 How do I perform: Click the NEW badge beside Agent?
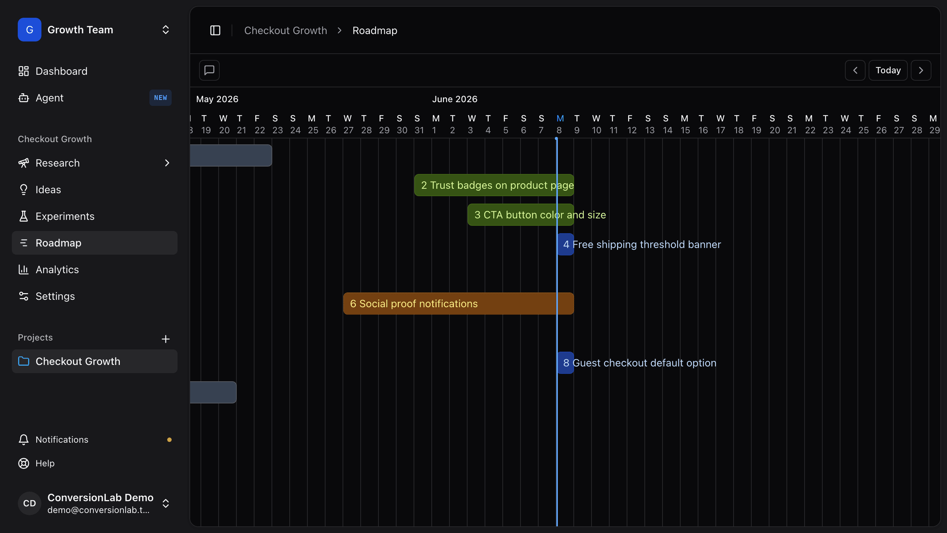tap(161, 98)
